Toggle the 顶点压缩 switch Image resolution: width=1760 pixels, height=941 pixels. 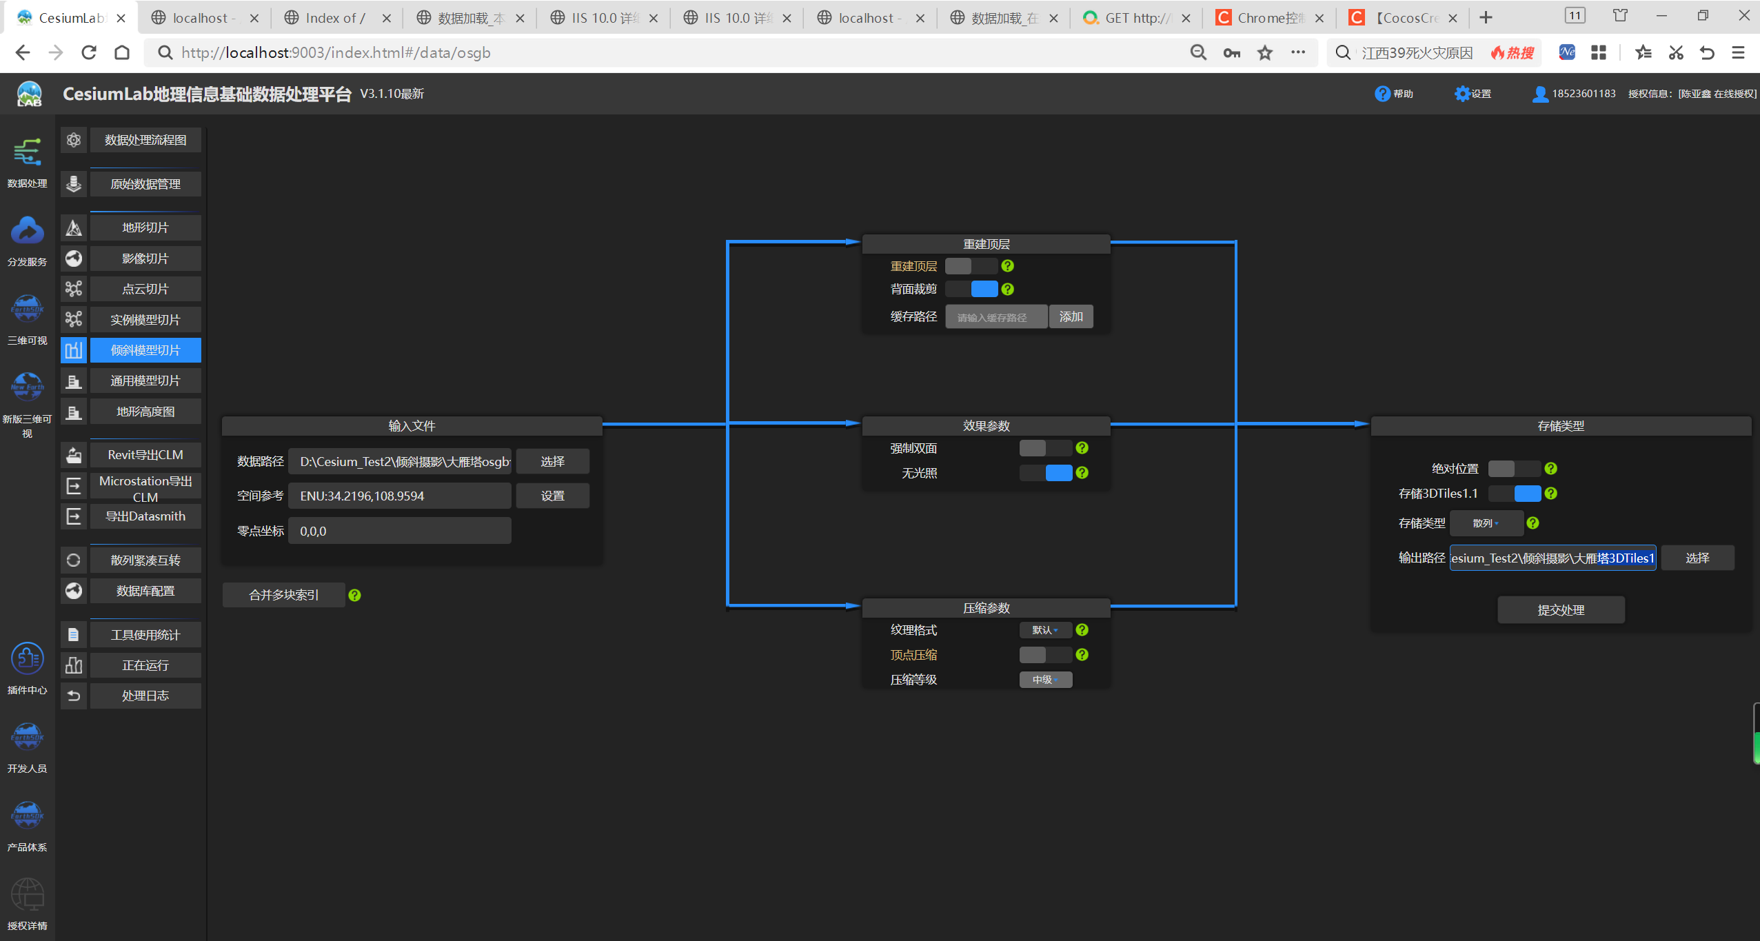point(1045,655)
